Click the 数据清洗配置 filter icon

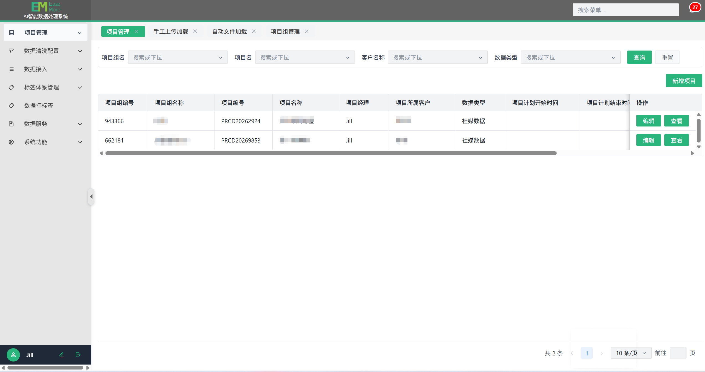click(x=11, y=51)
